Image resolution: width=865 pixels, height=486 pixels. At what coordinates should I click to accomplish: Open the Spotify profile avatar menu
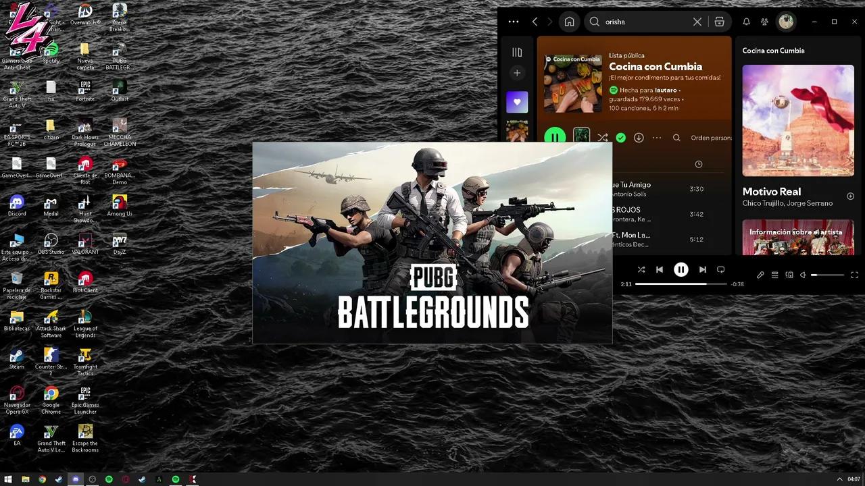pos(786,22)
